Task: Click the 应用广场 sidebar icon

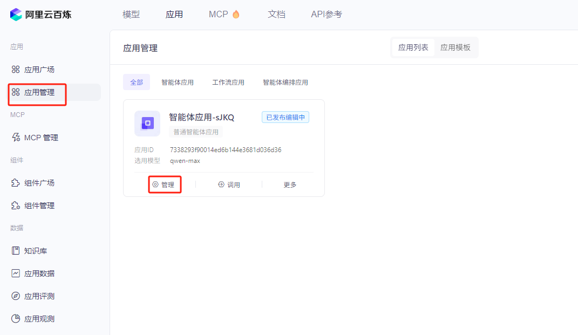Action: [x=16, y=70]
